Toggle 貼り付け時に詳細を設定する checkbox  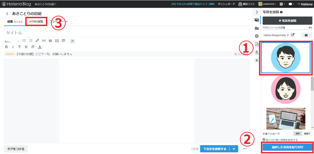click(264, 140)
